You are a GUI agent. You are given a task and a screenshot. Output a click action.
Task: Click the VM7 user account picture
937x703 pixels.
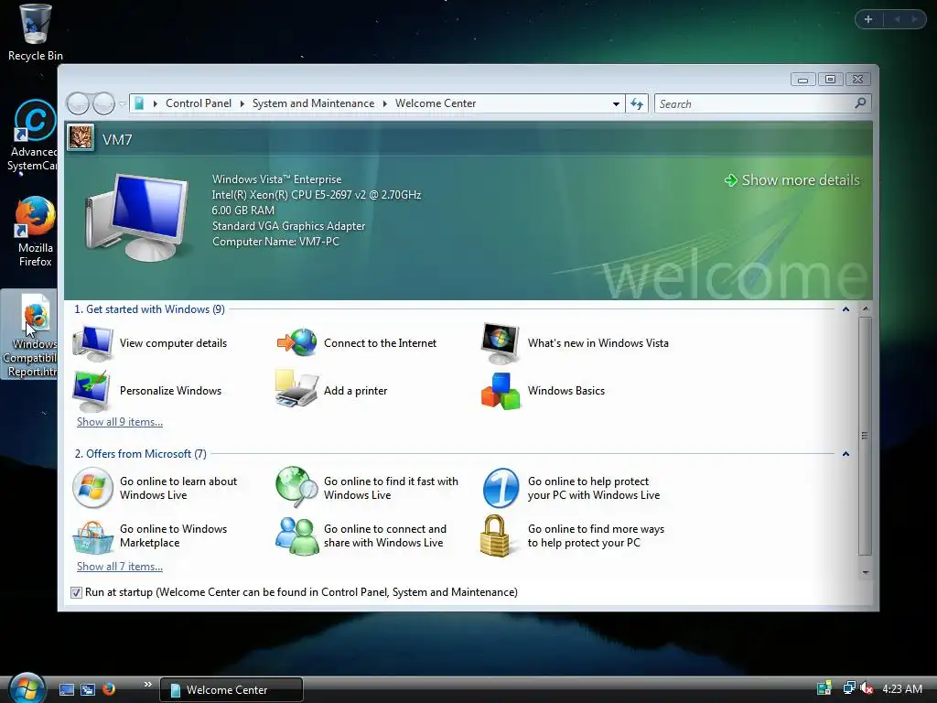tap(81, 138)
